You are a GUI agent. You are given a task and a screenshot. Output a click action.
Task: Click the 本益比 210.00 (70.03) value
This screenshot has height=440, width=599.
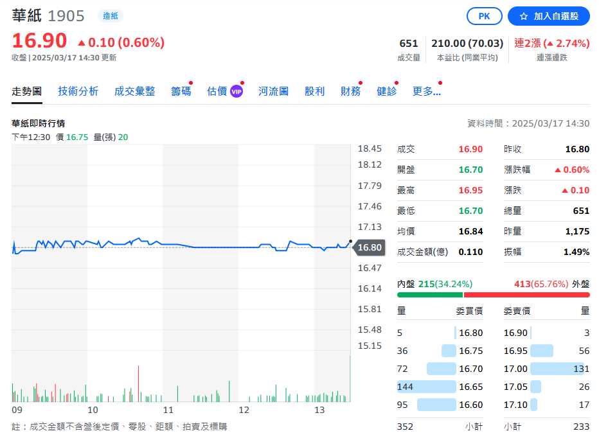click(x=467, y=43)
